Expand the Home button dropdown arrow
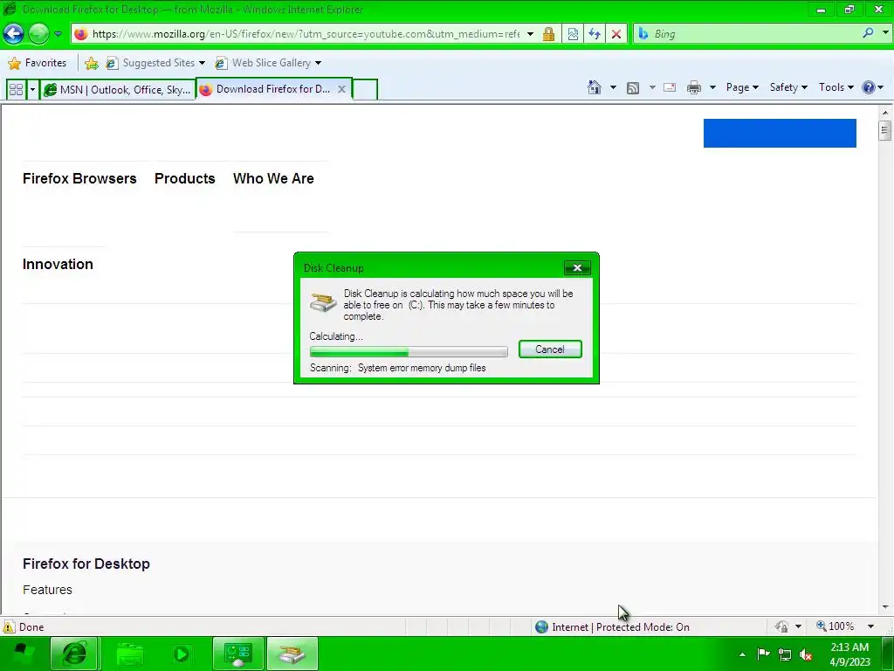Image resolution: width=894 pixels, height=671 pixels. click(613, 88)
